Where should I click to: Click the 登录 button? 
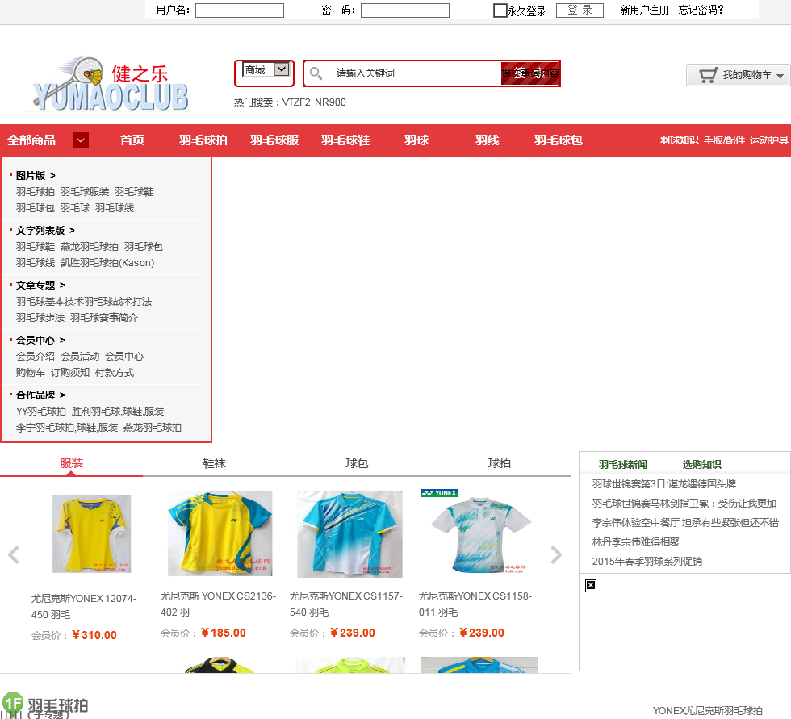pos(580,10)
